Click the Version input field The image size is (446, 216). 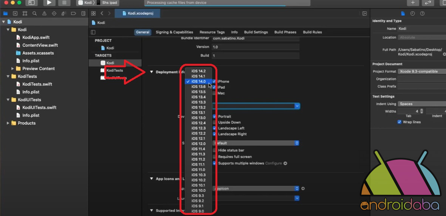pyautogui.click(x=256, y=47)
